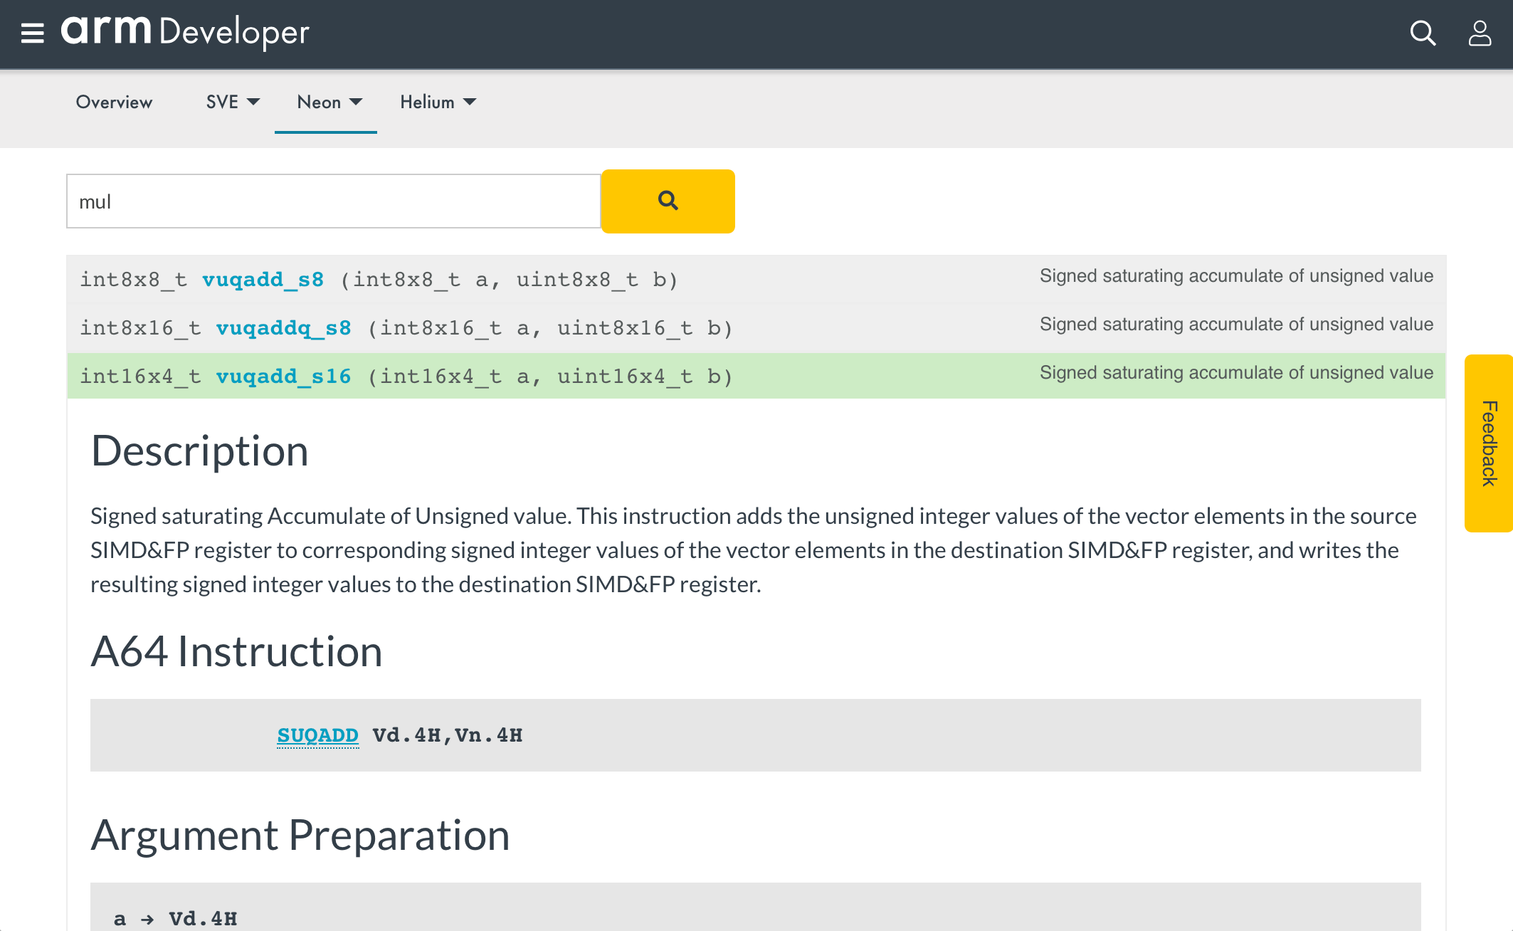Open the hamburger navigation menu

coord(32,33)
